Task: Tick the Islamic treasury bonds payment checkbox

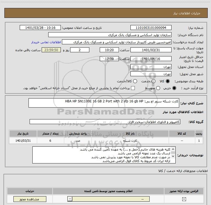Action: click(x=133, y=88)
